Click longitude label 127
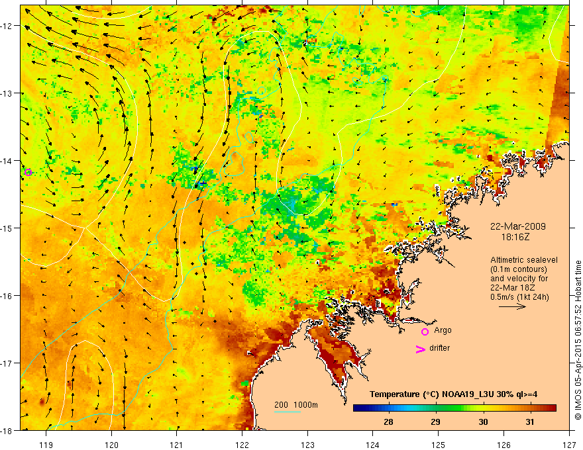Screen dimensions: 583x450 click(x=569, y=445)
